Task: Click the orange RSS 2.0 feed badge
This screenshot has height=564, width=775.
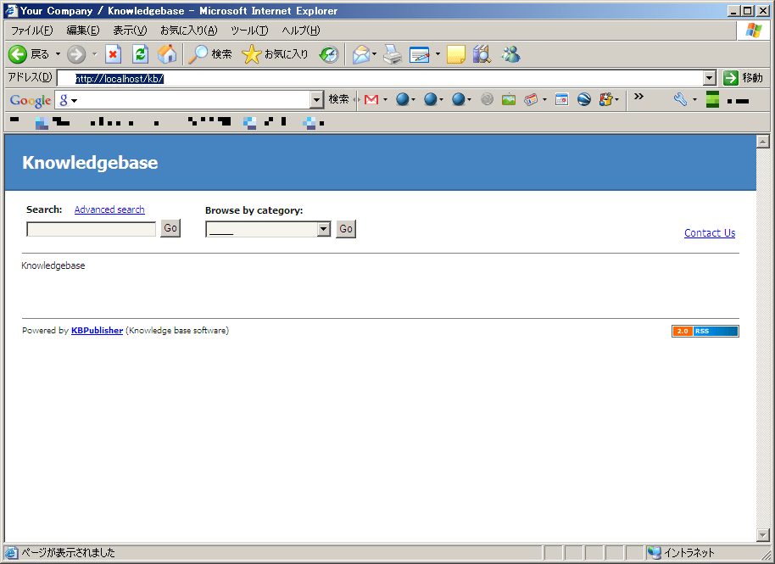Action: [705, 331]
